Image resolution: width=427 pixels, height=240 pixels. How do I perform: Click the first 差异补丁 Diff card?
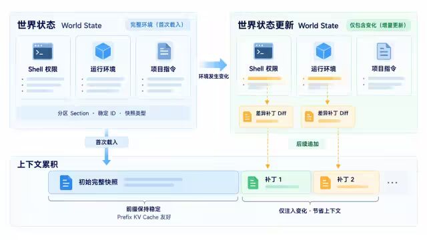pyautogui.click(x=266, y=117)
